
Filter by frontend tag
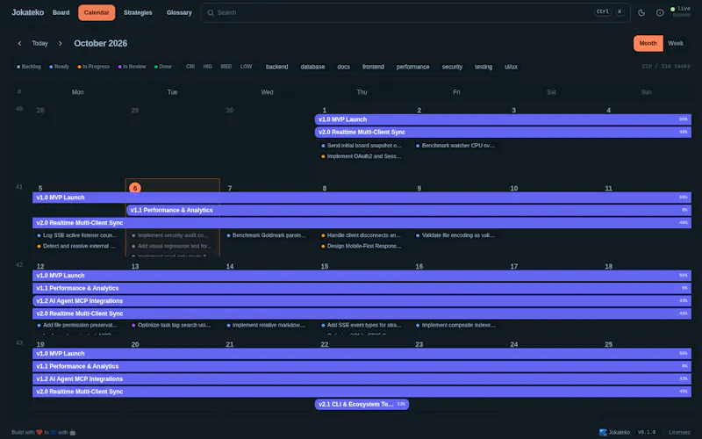(373, 67)
